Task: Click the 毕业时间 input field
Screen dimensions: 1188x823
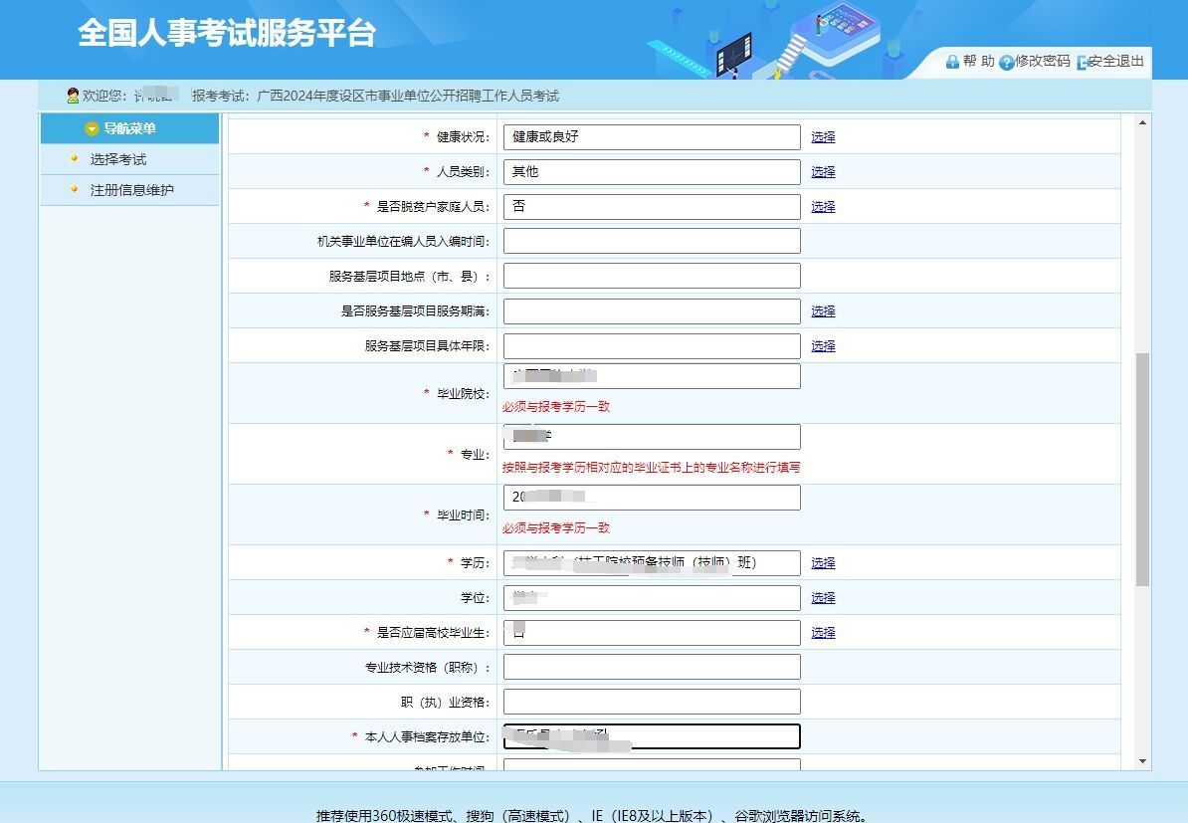Action: click(652, 498)
